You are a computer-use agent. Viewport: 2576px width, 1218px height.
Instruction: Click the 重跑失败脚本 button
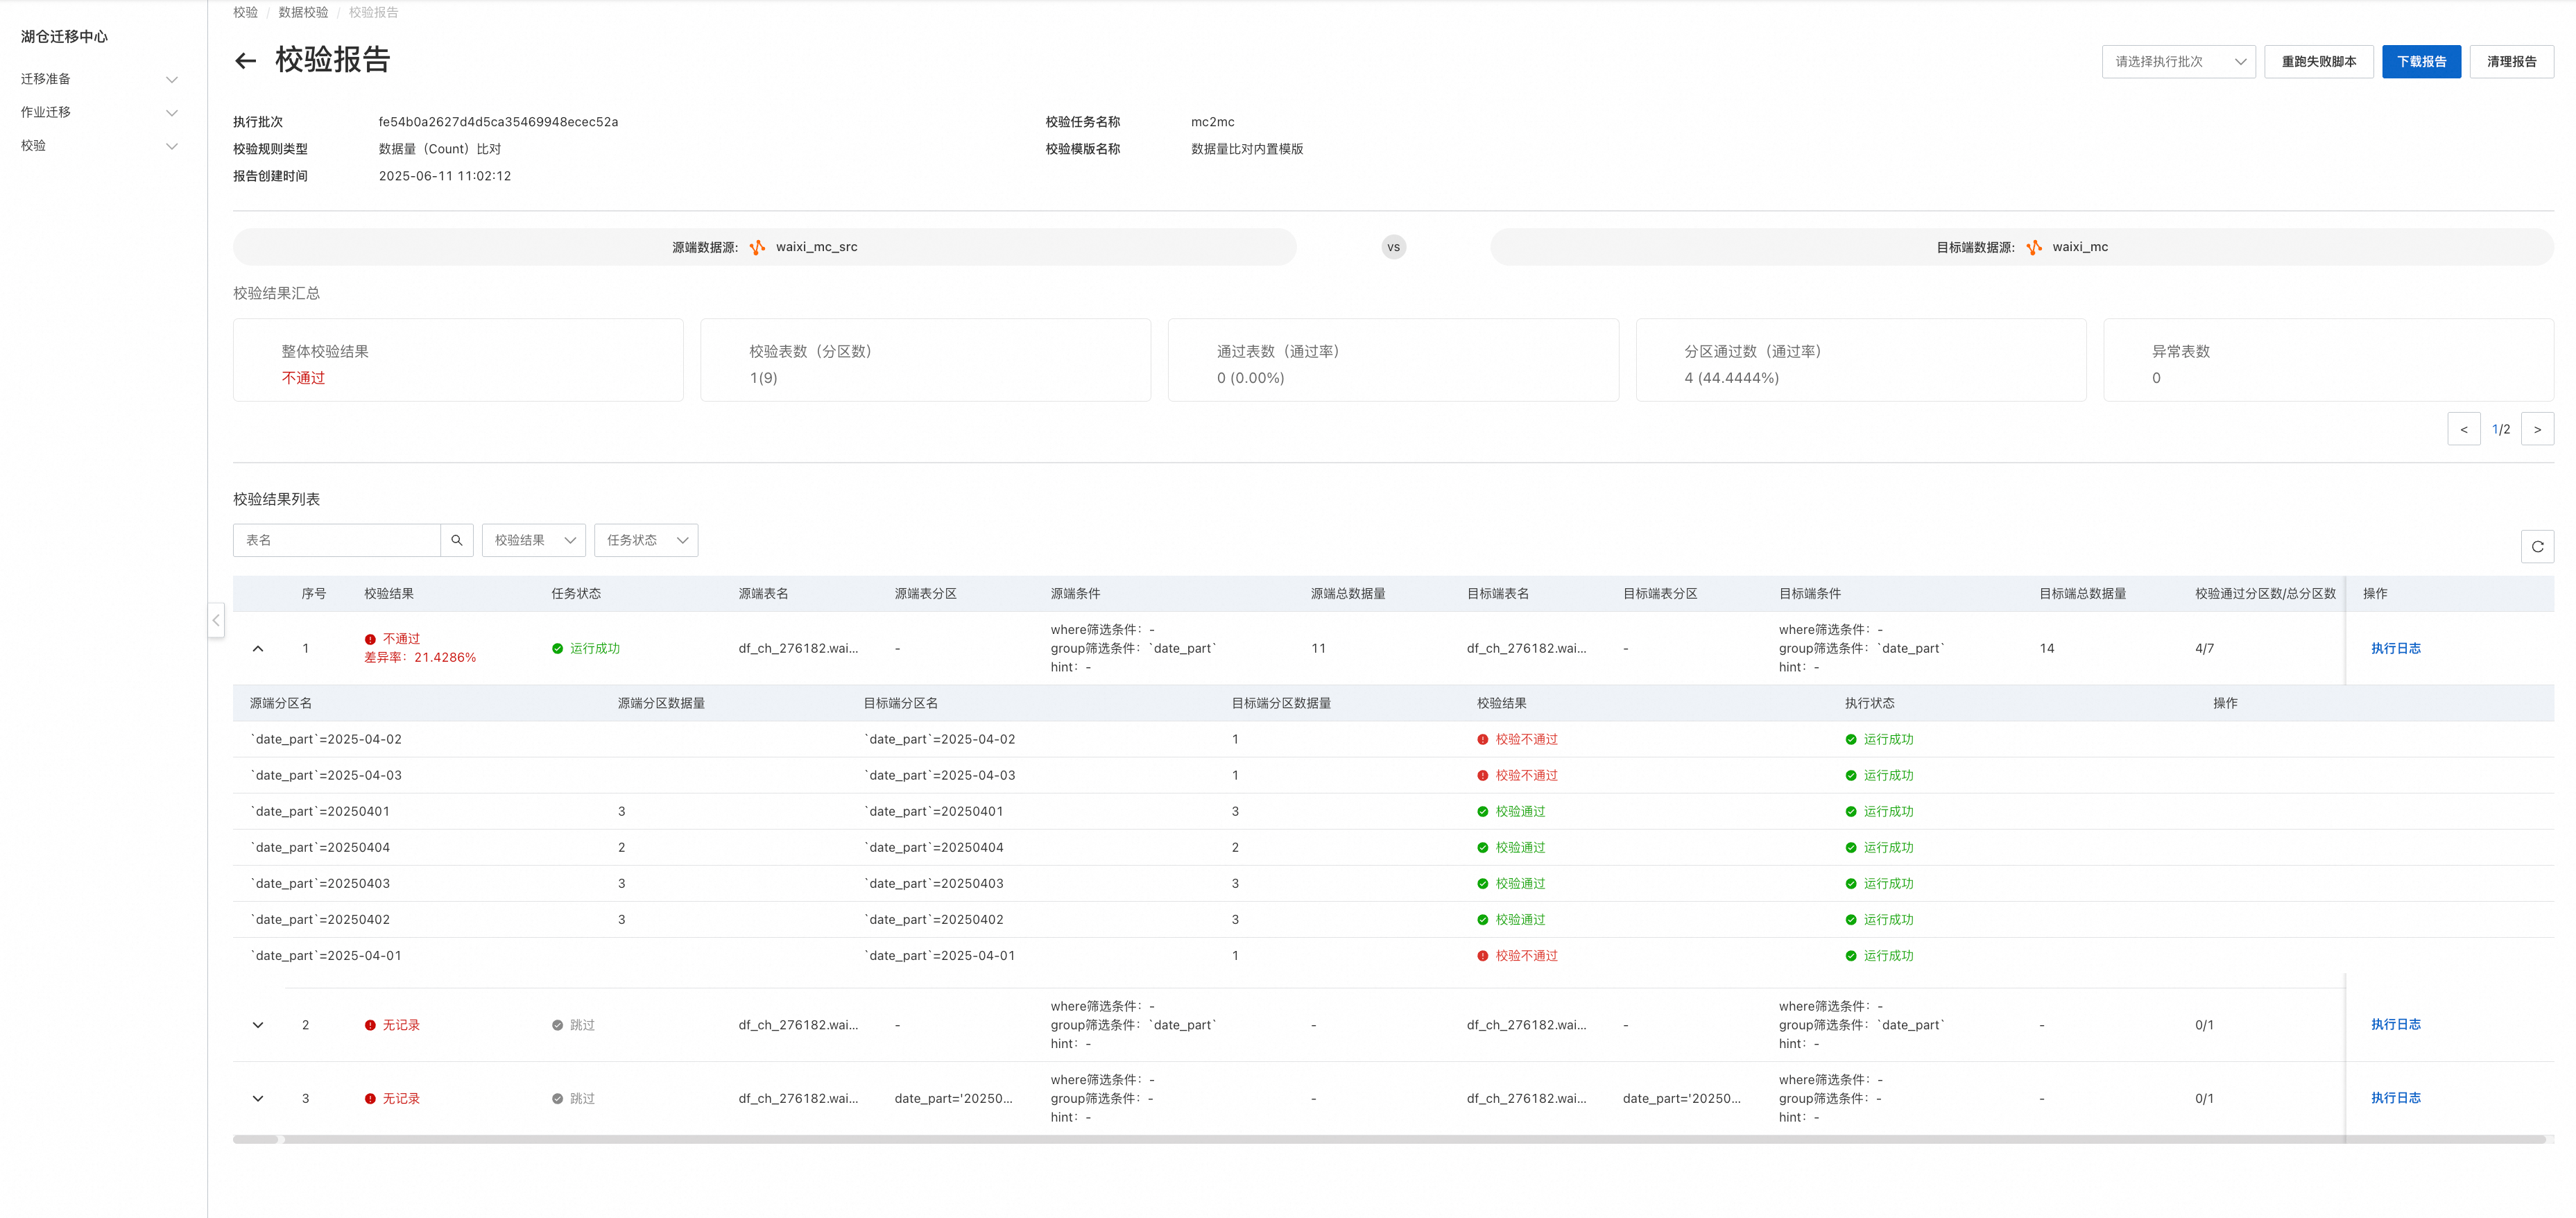coord(2318,62)
